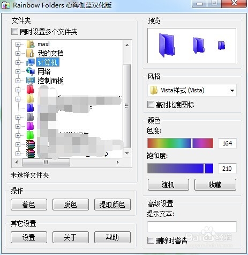This screenshot has height=255, width=248.
Task: Expand the 我的文档 tree node
Action: pos(18,53)
